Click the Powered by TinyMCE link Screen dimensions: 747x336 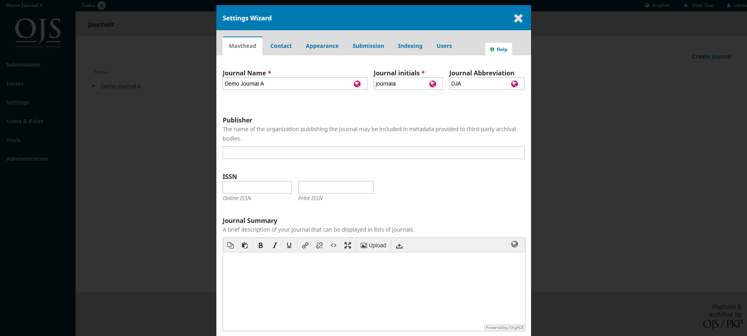[x=505, y=328]
